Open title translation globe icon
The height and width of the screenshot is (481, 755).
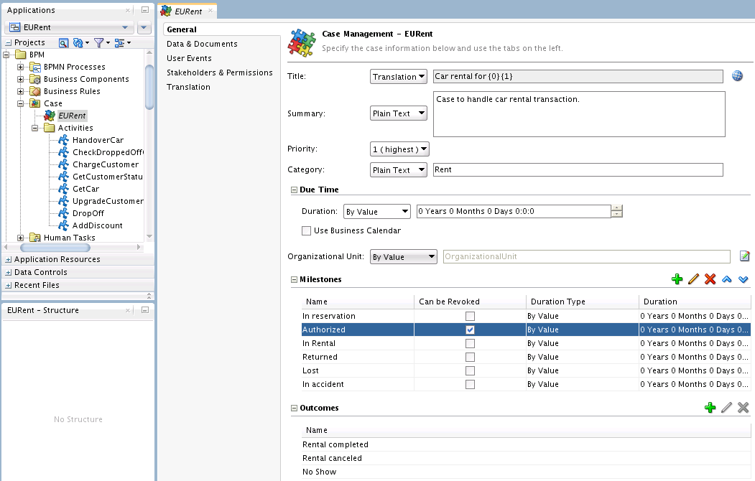(737, 76)
